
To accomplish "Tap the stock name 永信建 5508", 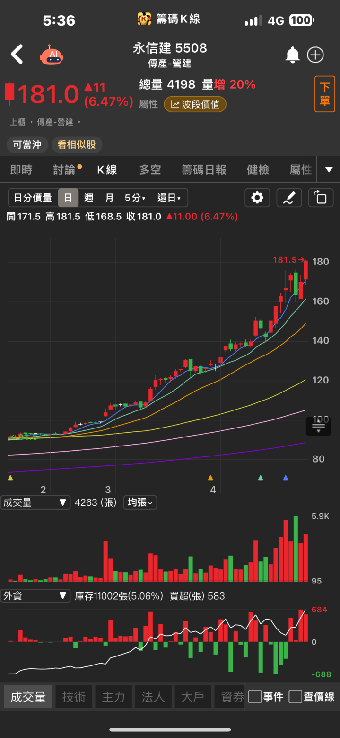I will click(x=170, y=48).
